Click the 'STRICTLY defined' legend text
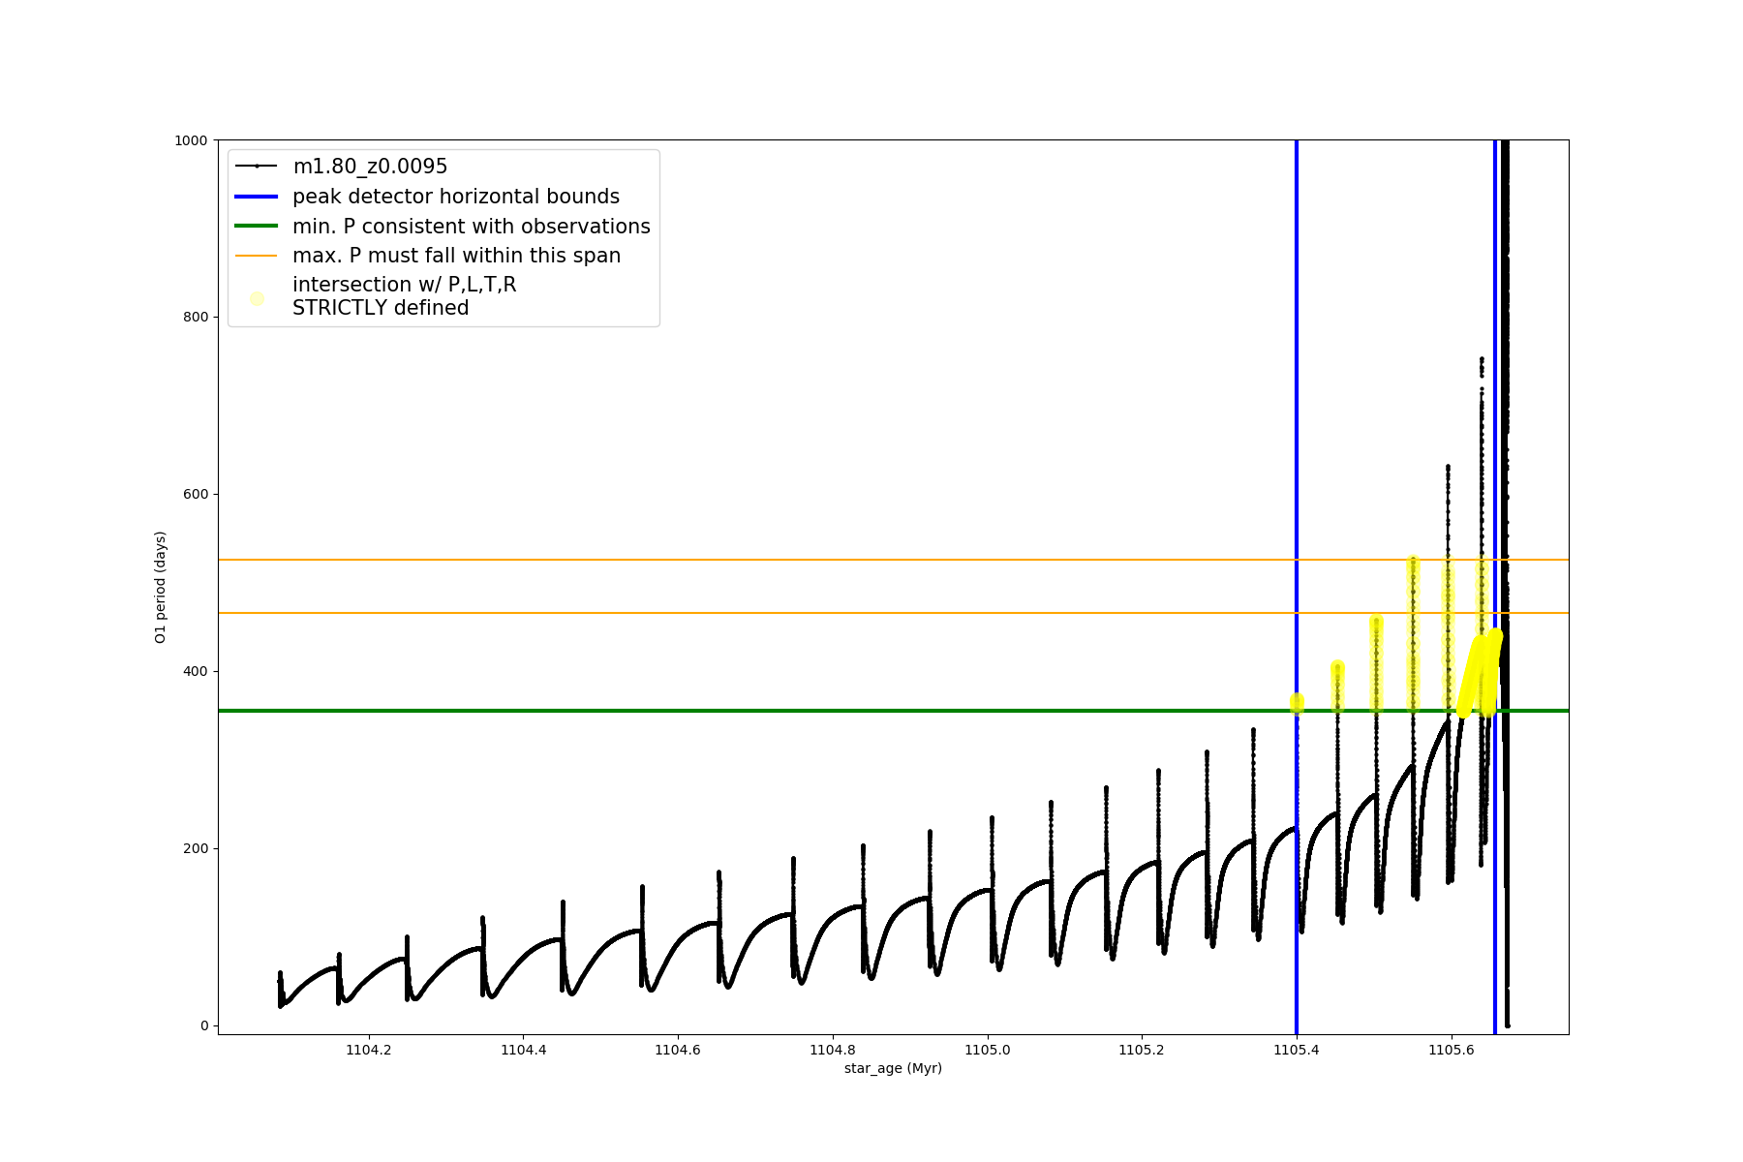The width and height of the screenshot is (1743, 1162). [381, 308]
